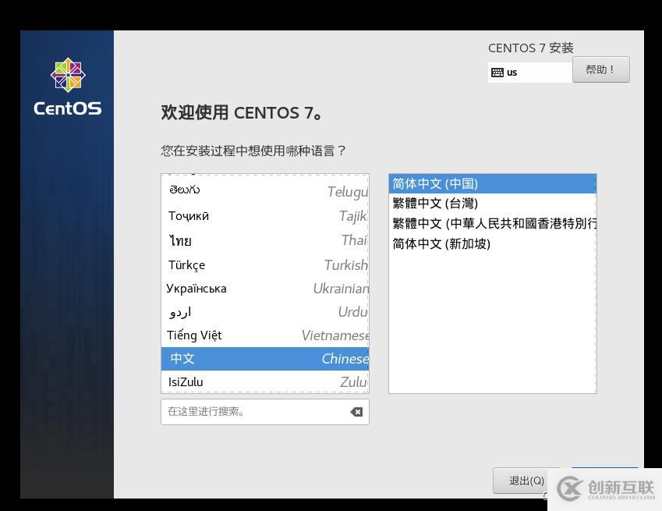Click the keyboard layout icon next to us
662x511 pixels.
click(x=497, y=73)
